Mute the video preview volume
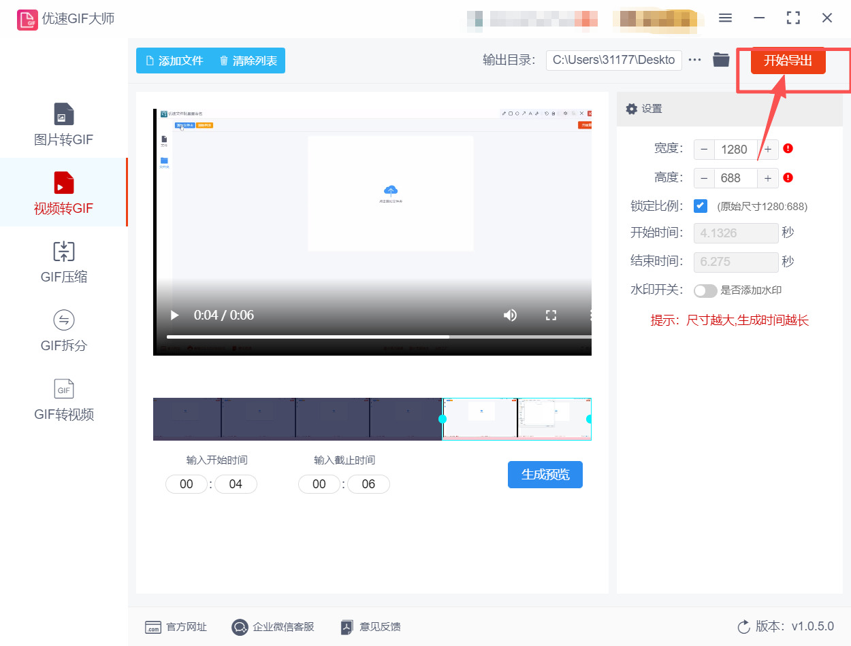This screenshot has width=851, height=646. [510, 315]
